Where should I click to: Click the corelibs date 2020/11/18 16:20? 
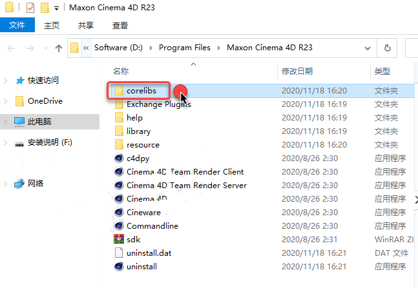click(x=314, y=91)
